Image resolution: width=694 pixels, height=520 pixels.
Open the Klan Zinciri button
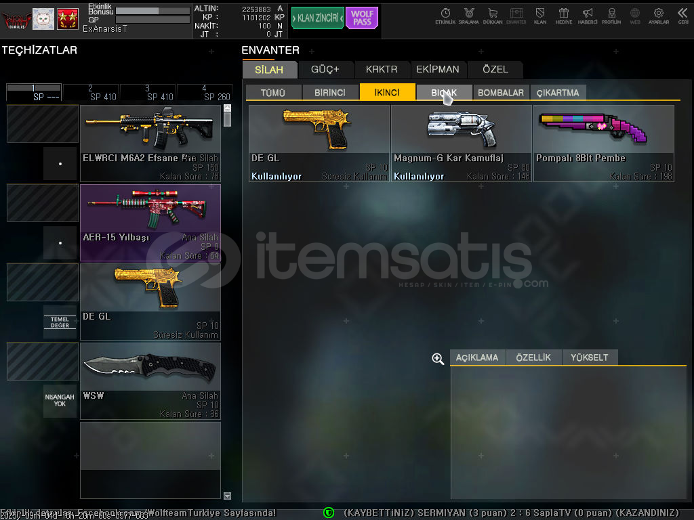pos(317,18)
